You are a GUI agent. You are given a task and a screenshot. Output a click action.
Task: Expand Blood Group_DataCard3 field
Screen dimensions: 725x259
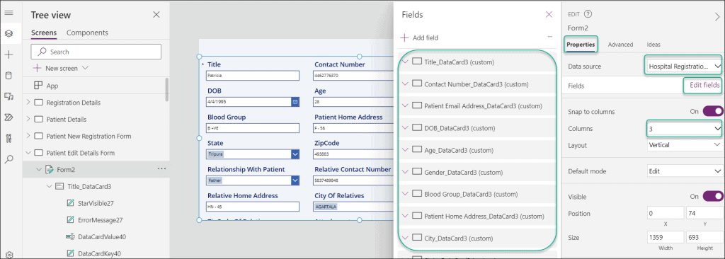(x=406, y=194)
